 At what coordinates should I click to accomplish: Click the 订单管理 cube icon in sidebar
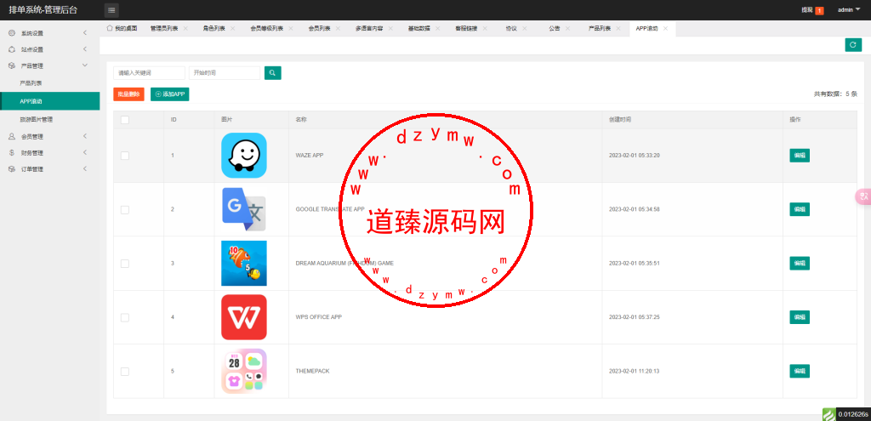tap(12, 169)
